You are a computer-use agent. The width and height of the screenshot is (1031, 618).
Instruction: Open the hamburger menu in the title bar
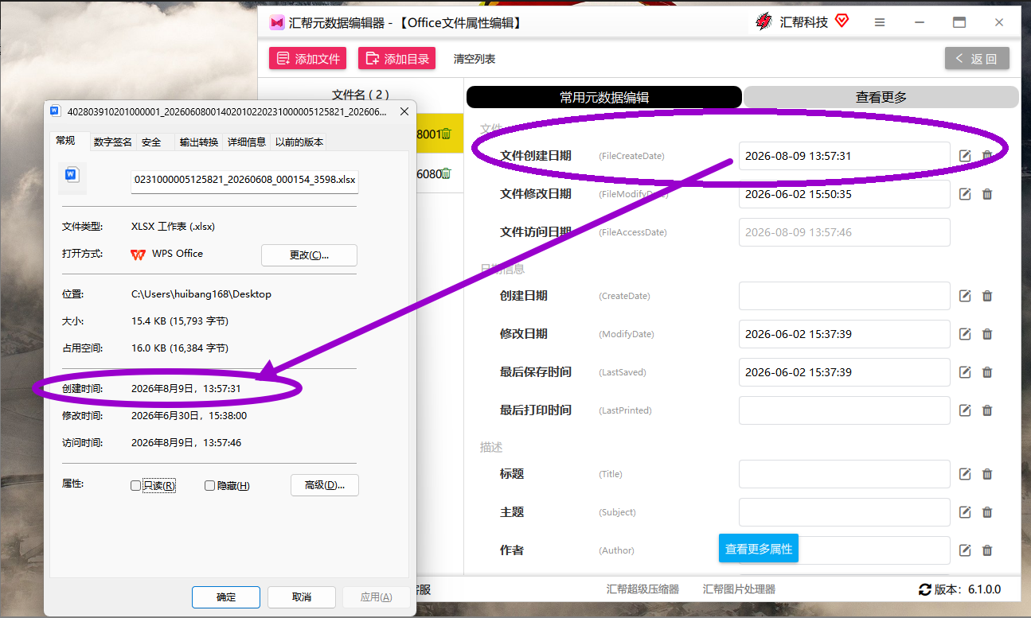880,22
